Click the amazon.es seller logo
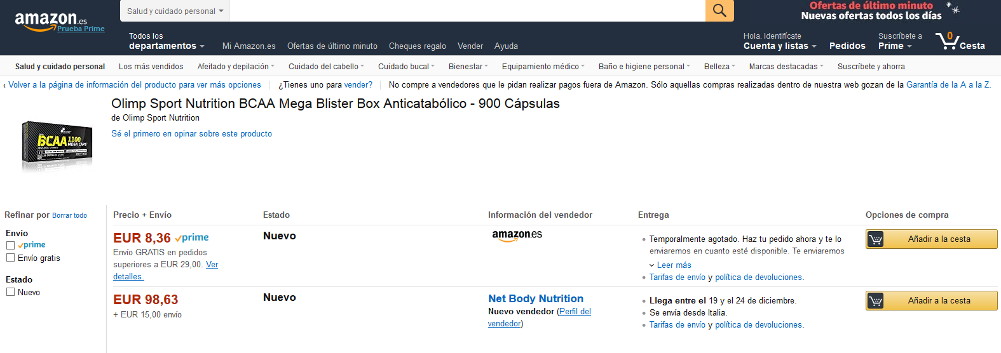The image size is (1001, 353). (x=517, y=236)
